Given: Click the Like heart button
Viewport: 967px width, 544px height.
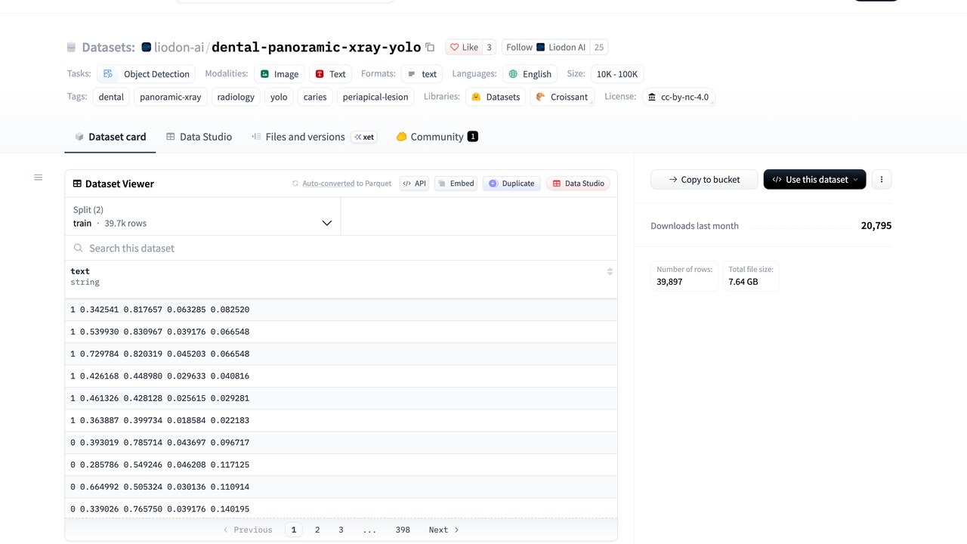Looking at the screenshot, I should click(464, 47).
